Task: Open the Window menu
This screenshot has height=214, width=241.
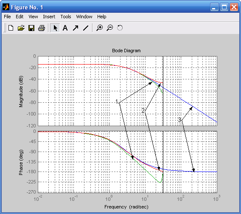Action: click(x=84, y=17)
